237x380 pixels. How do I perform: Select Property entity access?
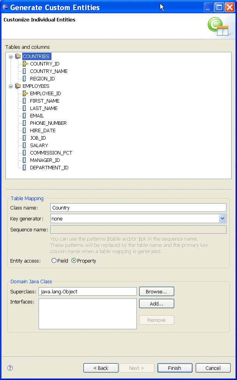point(74,261)
